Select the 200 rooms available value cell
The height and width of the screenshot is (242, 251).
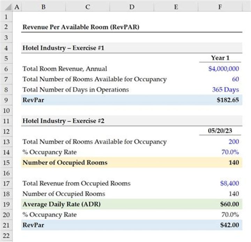tap(234, 142)
